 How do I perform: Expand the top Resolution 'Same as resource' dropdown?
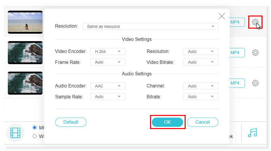tap(150, 26)
